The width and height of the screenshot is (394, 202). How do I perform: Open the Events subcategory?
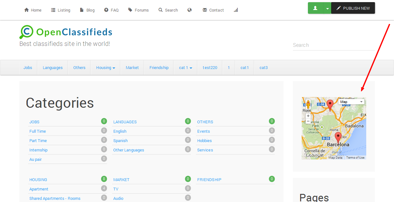click(x=203, y=131)
